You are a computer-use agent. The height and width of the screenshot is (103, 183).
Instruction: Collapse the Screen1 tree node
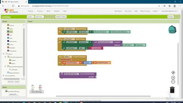[x=3, y=54]
